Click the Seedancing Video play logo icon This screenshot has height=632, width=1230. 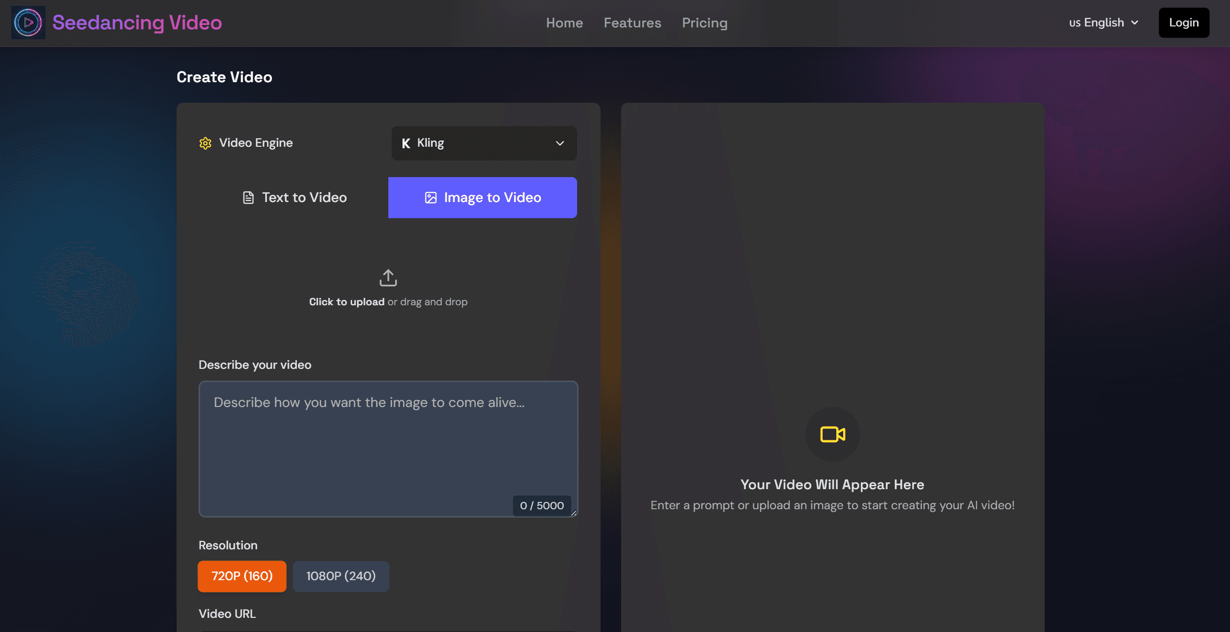[x=28, y=23]
